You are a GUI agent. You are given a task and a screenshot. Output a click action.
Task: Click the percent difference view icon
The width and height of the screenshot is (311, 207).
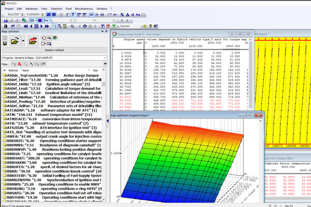[122, 14]
